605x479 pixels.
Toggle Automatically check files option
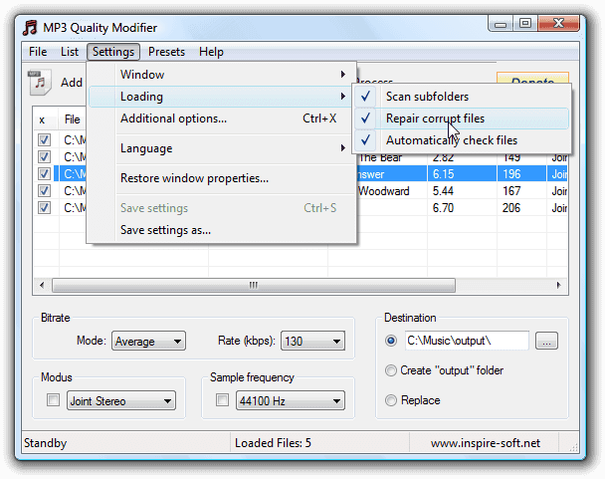(x=462, y=140)
